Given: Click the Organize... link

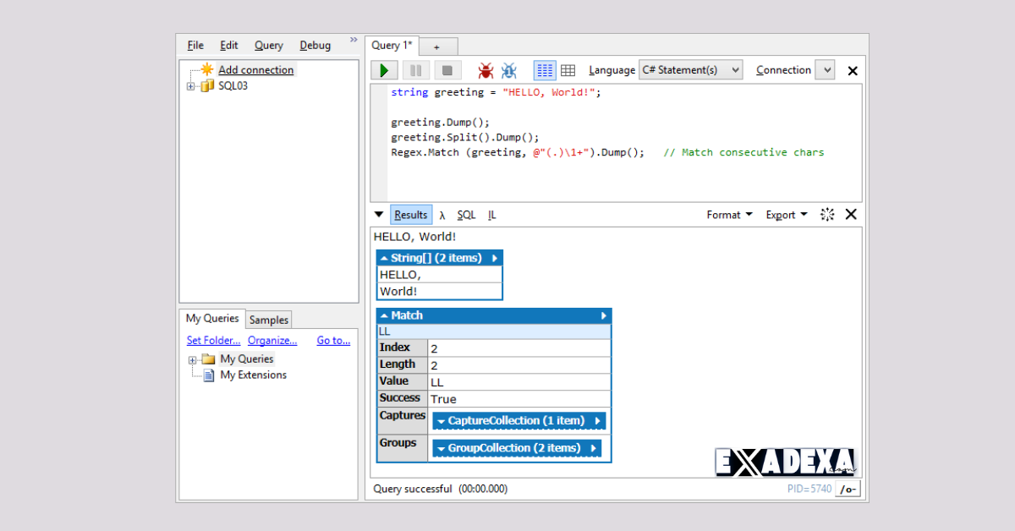Looking at the screenshot, I should (272, 340).
